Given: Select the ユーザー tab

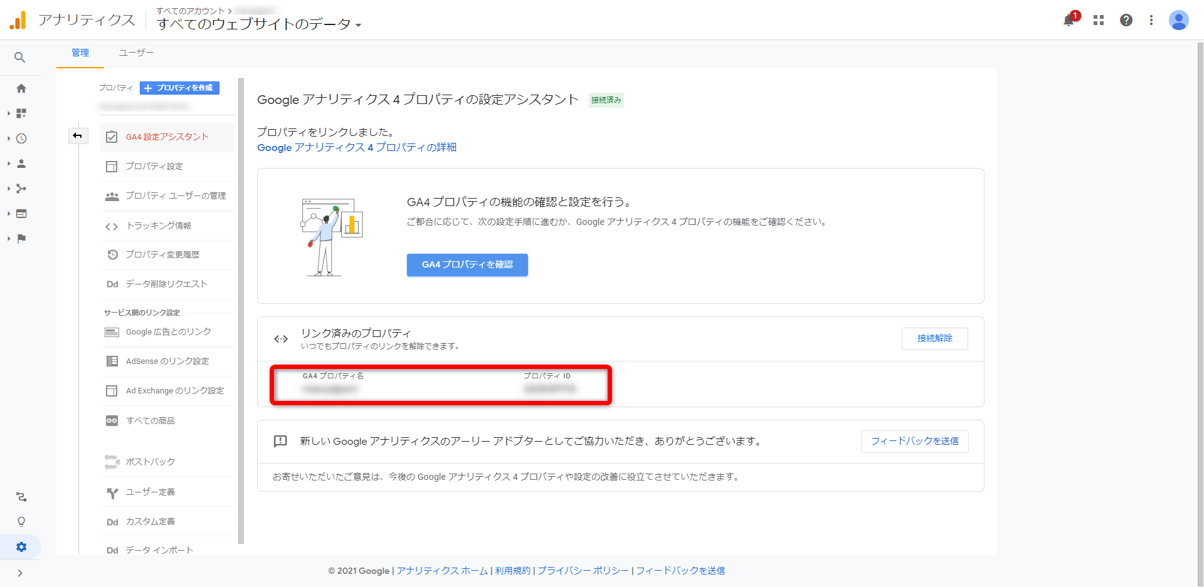Looking at the screenshot, I should [x=136, y=53].
